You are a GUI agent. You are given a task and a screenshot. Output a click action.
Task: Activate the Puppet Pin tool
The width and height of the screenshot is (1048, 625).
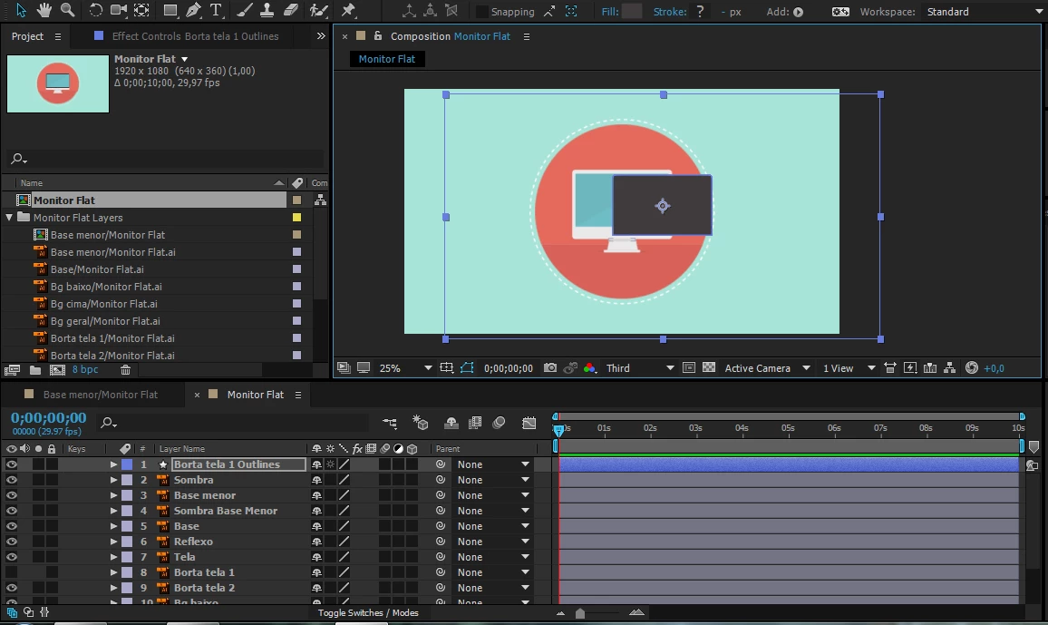[x=348, y=11]
